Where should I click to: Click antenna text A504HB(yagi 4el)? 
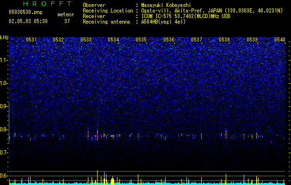[x=163, y=22]
